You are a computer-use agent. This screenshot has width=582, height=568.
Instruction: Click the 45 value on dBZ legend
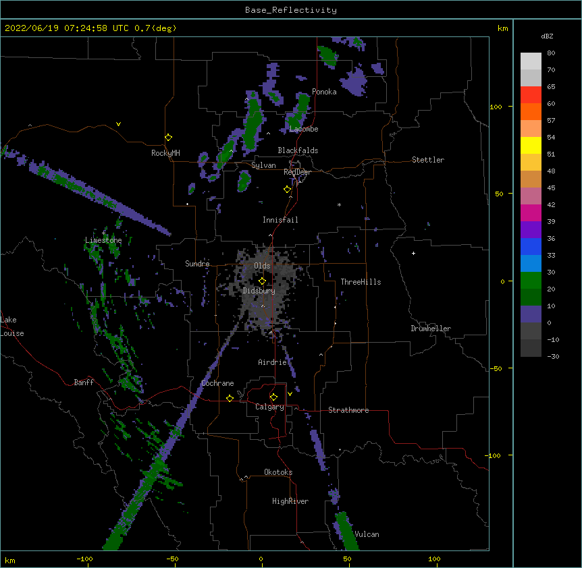pyautogui.click(x=551, y=188)
